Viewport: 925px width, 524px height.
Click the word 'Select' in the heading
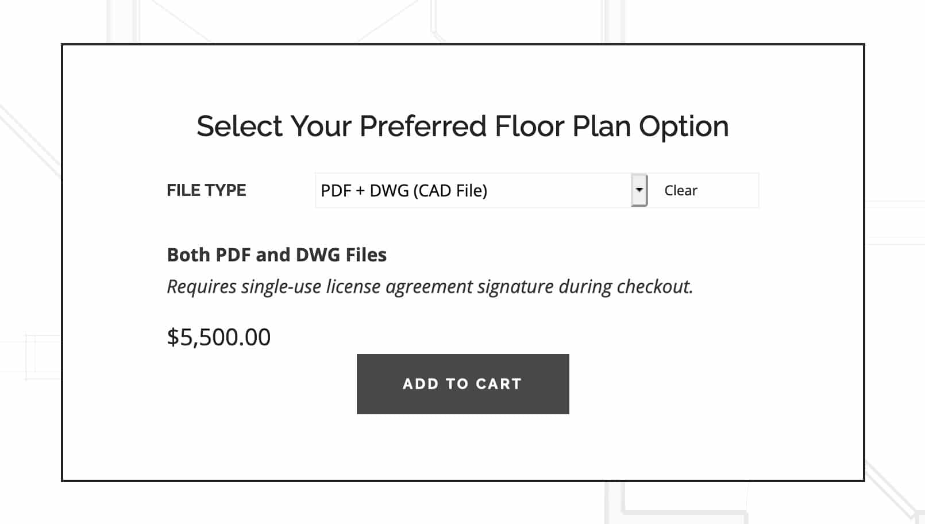click(x=240, y=126)
